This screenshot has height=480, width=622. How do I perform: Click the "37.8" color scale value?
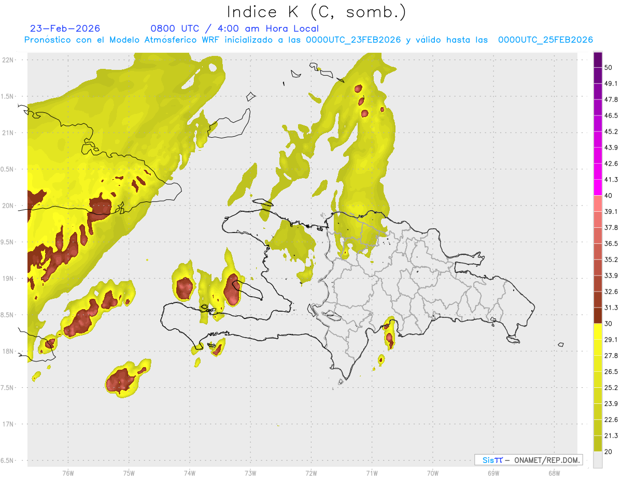tap(611, 227)
